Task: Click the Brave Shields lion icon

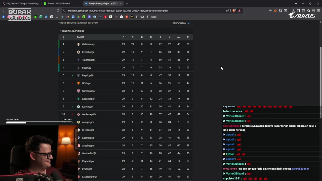Action: (x=234, y=11)
